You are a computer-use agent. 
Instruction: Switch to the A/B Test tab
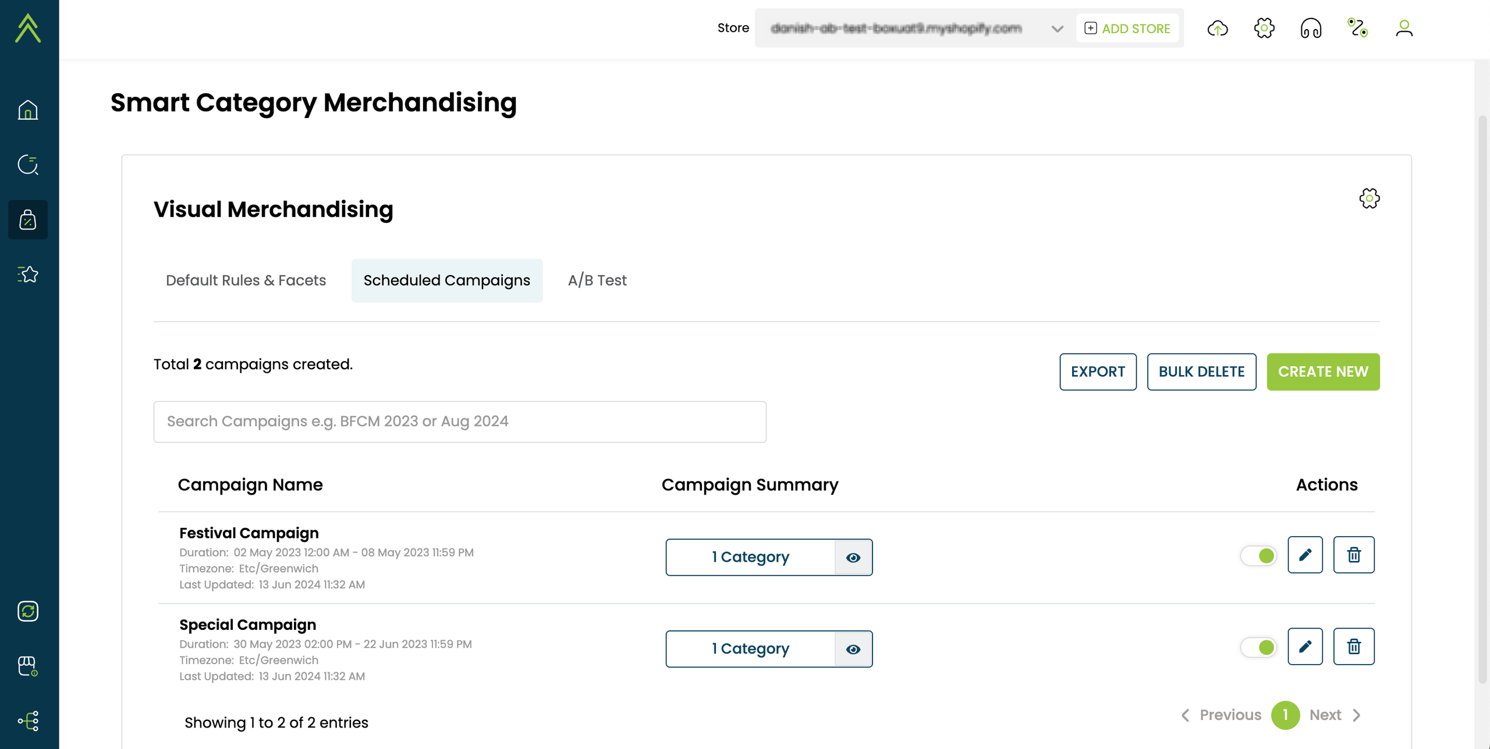click(597, 280)
